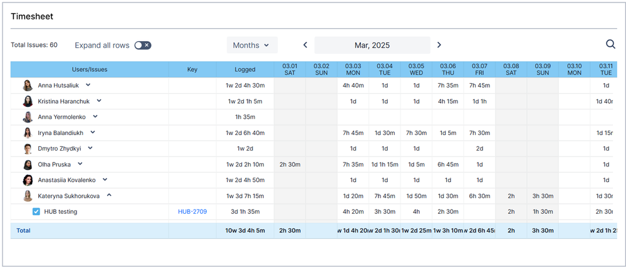The image size is (626, 267).
Task: Open the timesheet search magnifier icon
Action: (x=610, y=44)
